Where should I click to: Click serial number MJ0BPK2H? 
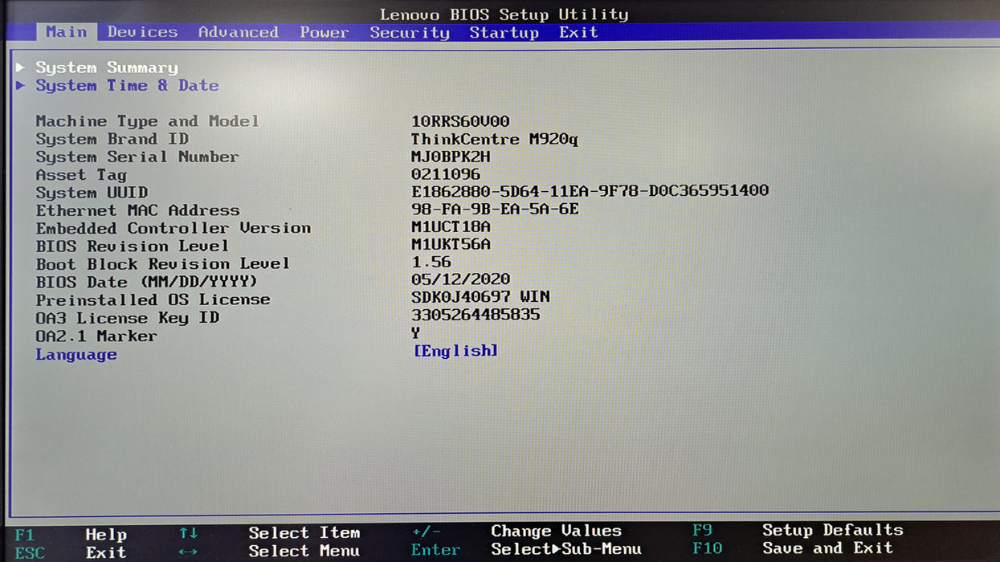pos(451,157)
